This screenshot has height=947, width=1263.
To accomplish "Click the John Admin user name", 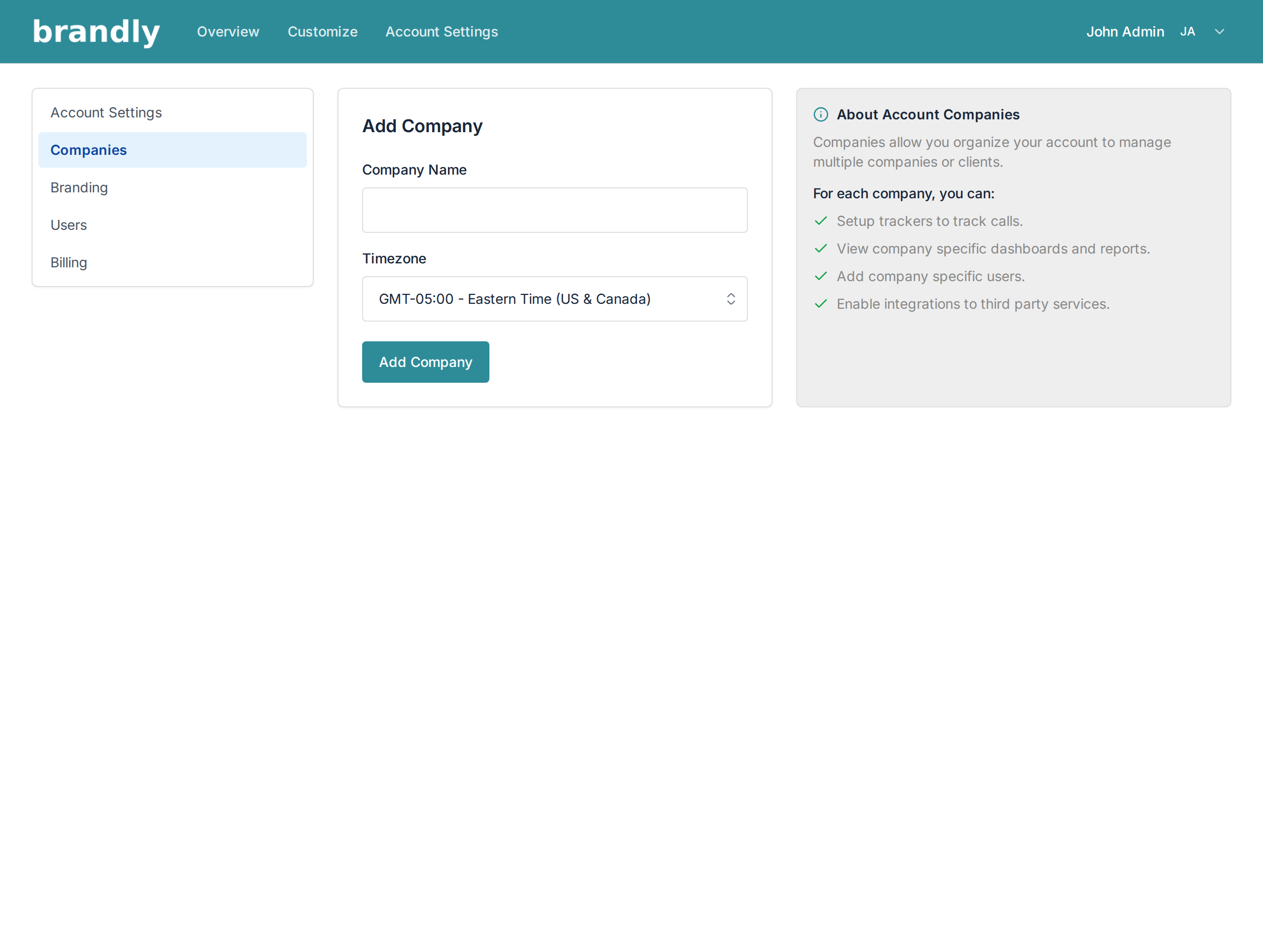I will 1125,32.
